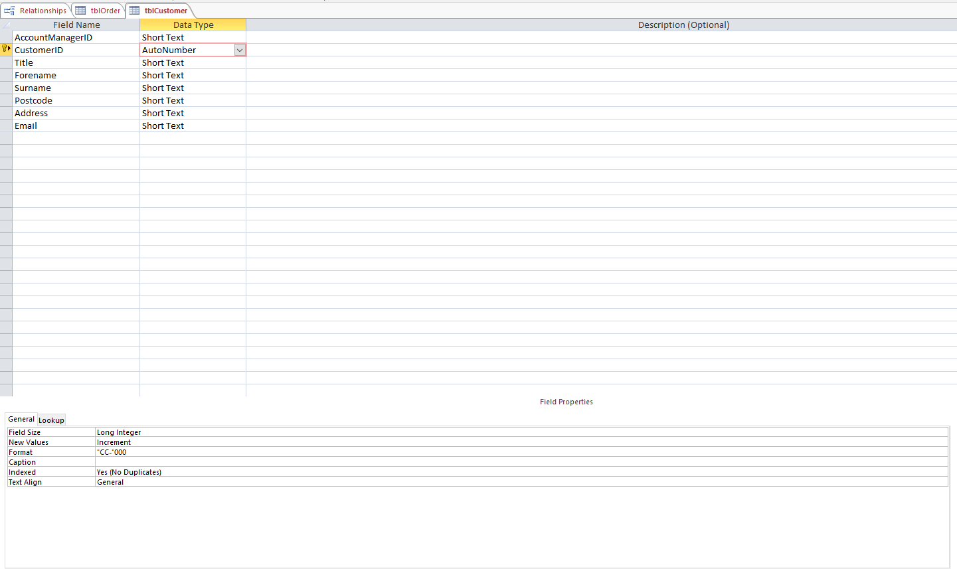Click the Data Type column header
The height and width of the screenshot is (569, 957).
[x=193, y=25]
